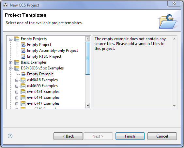Image resolution: width=184 pixels, height=148 pixels.
Task: Click the dsk6416 Examples folder icon
Action: point(23,80)
